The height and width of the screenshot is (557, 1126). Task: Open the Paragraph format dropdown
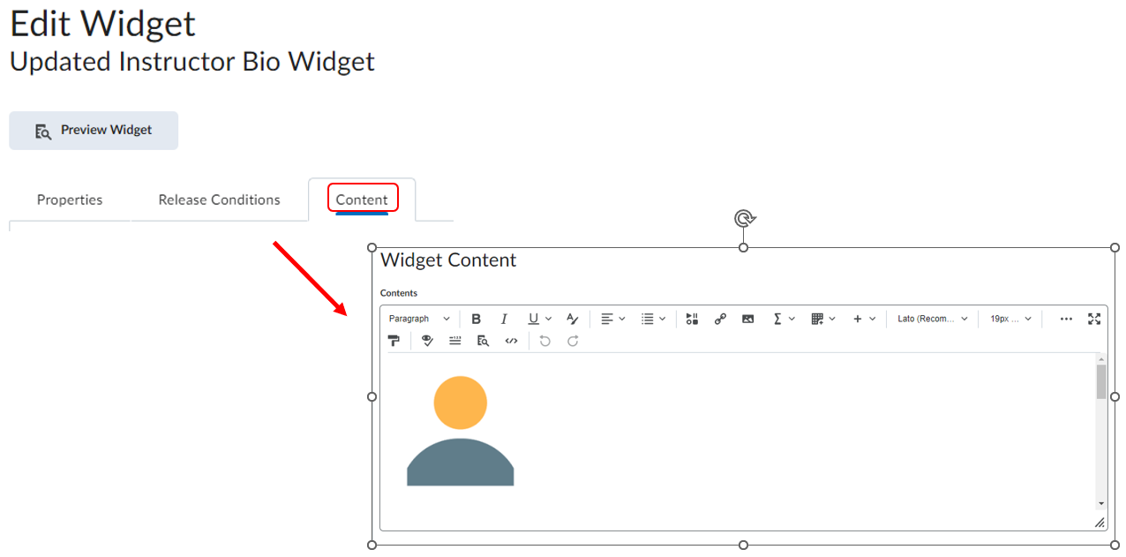[x=419, y=319]
